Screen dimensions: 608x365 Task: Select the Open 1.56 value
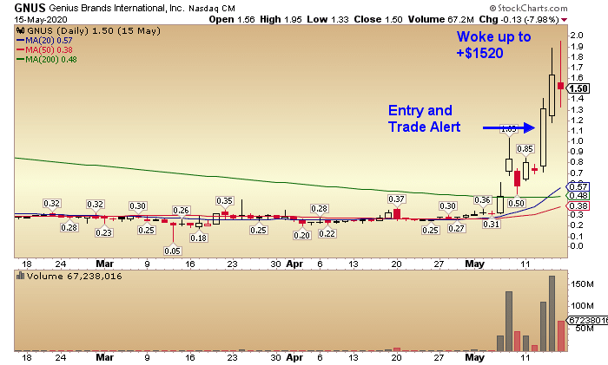[232, 19]
